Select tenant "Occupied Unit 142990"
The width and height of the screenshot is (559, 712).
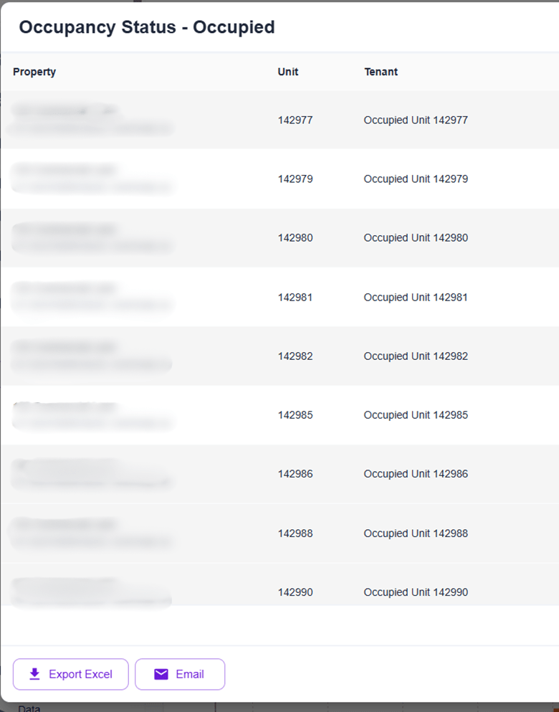pos(416,592)
